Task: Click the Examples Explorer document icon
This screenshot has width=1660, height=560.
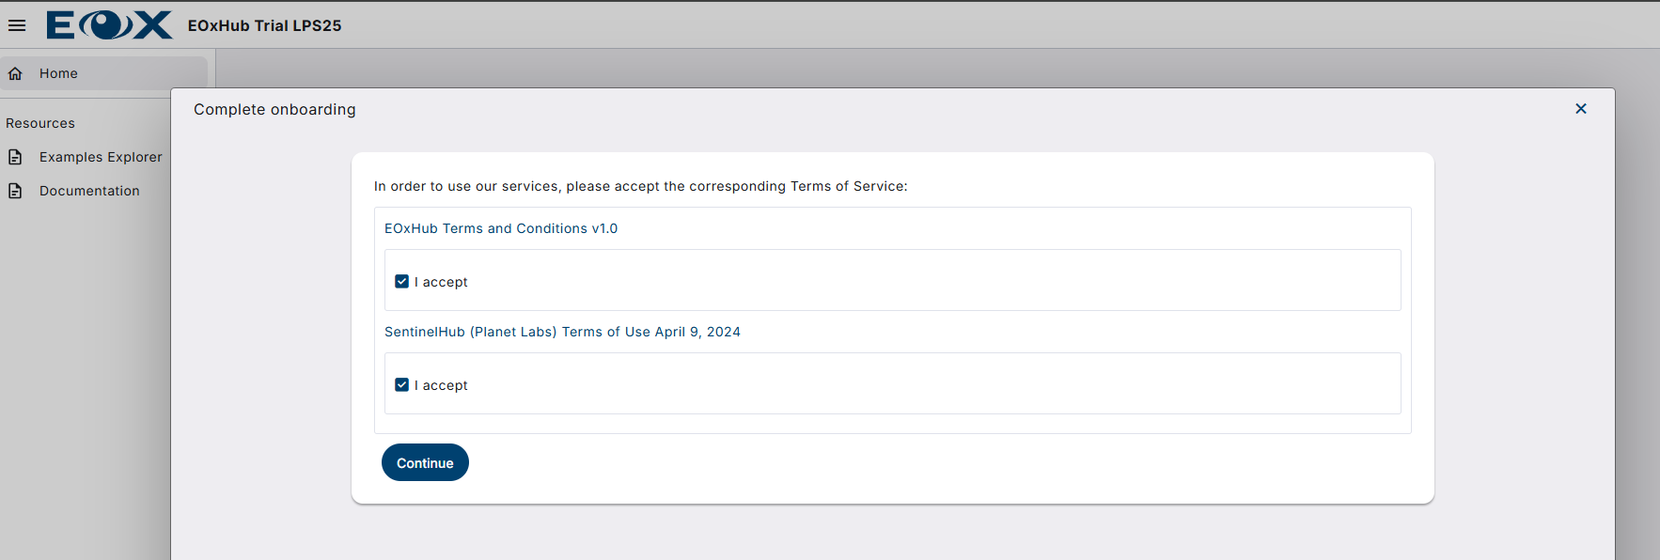Action: (15, 157)
